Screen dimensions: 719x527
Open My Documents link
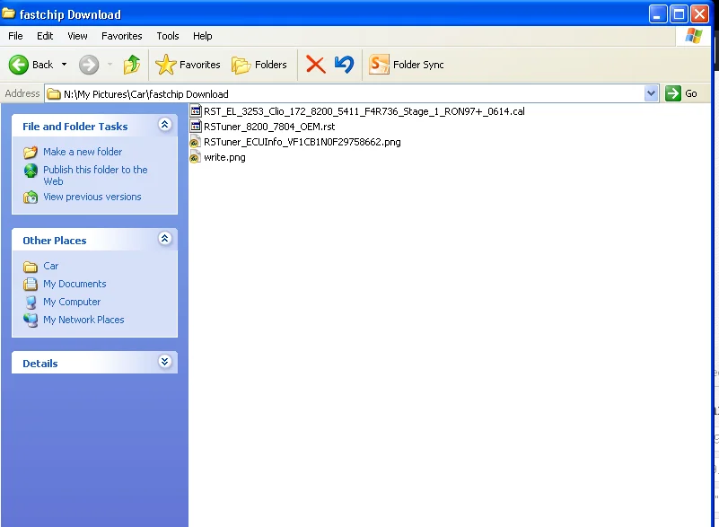75,284
